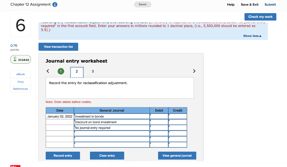Click Record entry to save the journal entry

tap(63, 156)
